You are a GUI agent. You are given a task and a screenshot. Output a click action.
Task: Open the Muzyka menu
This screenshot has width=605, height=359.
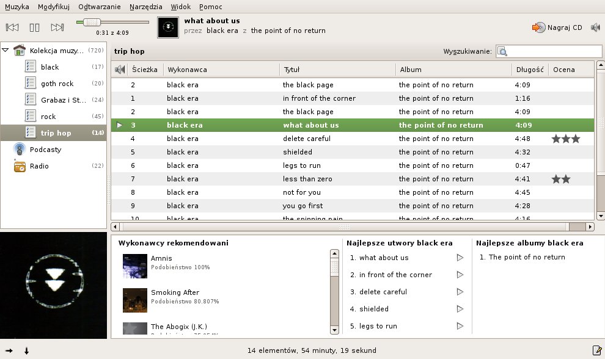(17, 7)
